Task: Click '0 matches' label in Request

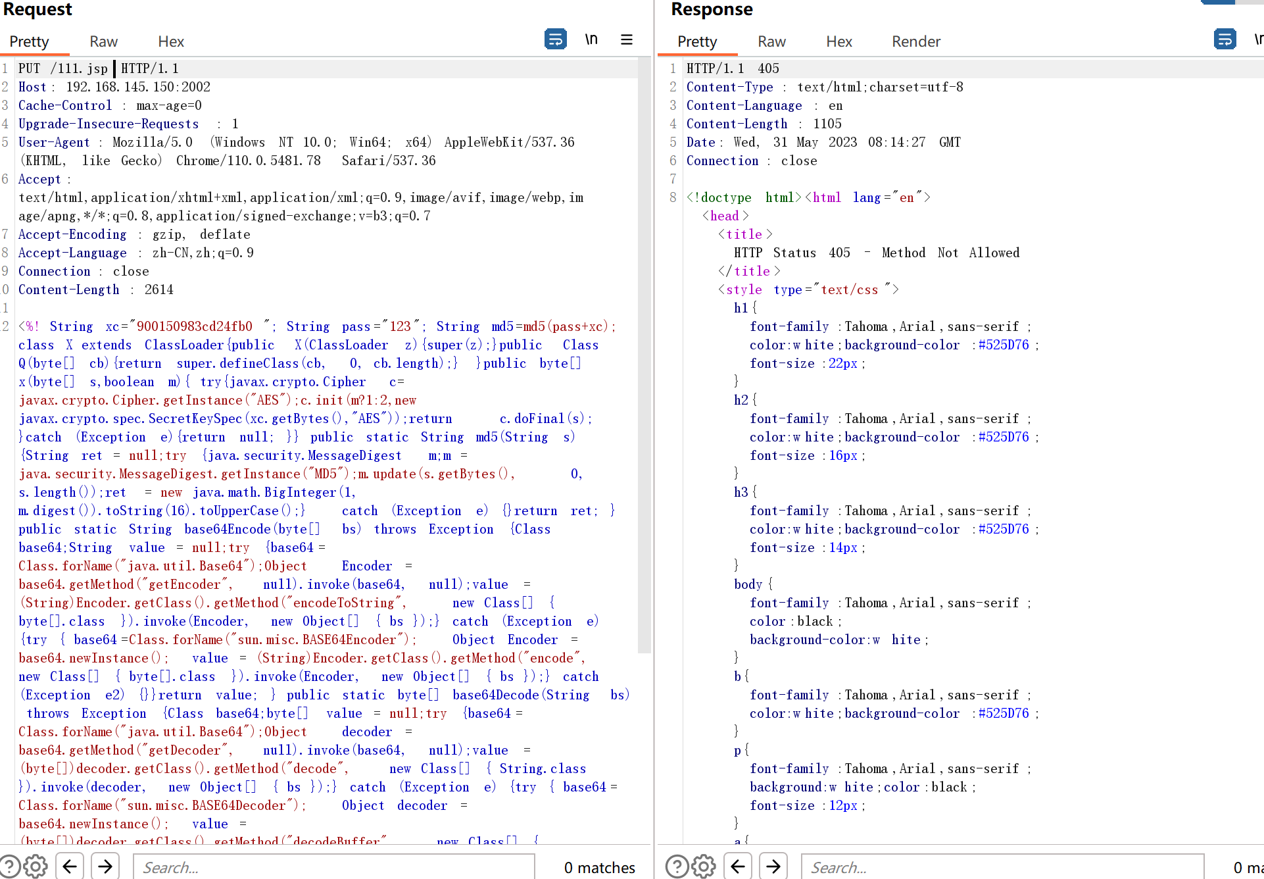Action: (600, 868)
